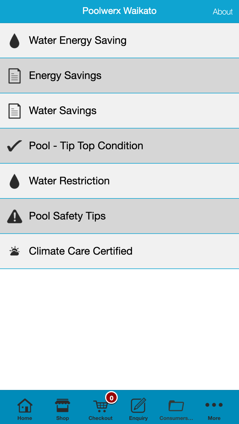Select the document icon next to Energy Savings
Screen dimensions: 239x424
[14, 75]
